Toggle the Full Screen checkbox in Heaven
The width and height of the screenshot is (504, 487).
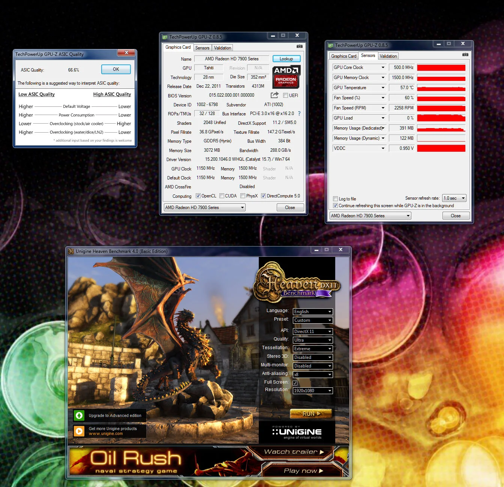click(295, 383)
